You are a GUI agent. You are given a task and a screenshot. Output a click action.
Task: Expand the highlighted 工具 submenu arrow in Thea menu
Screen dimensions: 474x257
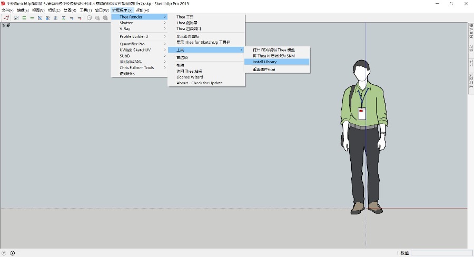tap(241, 50)
